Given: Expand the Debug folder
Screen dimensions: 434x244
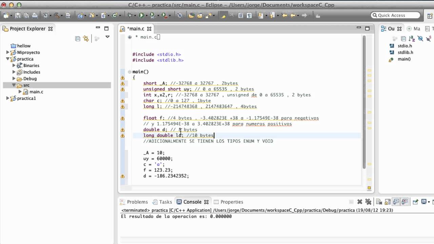Looking at the screenshot, I should click(14, 79).
